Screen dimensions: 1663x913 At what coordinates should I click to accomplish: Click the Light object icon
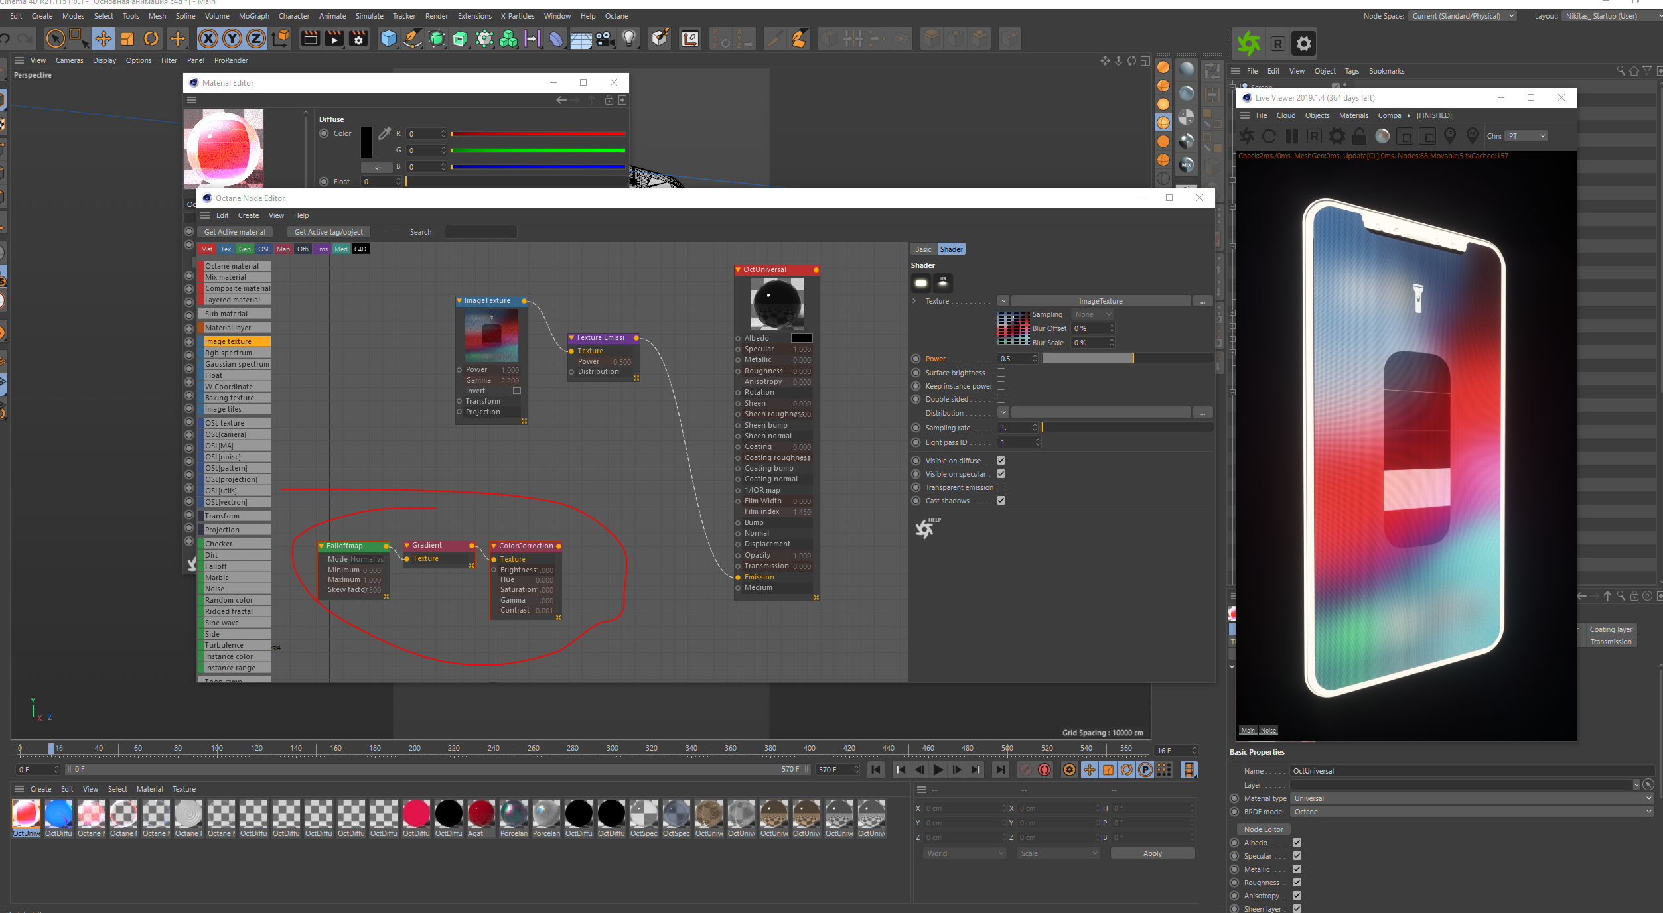pyautogui.click(x=629, y=39)
